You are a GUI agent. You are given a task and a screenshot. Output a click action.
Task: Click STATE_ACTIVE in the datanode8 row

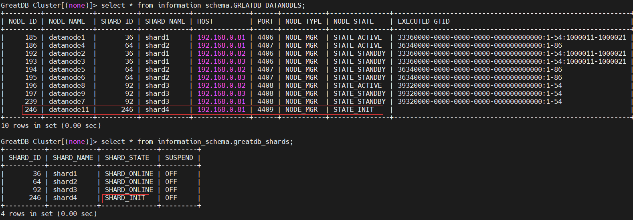[358, 86]
